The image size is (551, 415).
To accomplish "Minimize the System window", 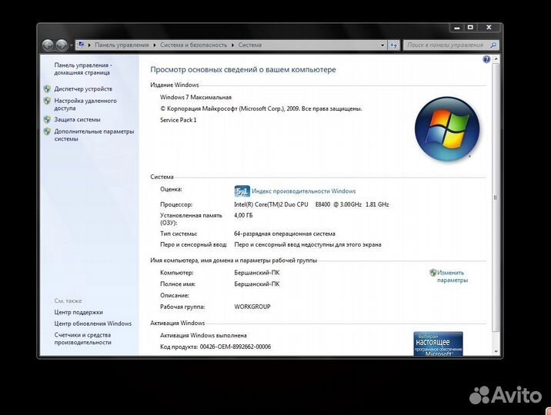I will coord(457,28).
